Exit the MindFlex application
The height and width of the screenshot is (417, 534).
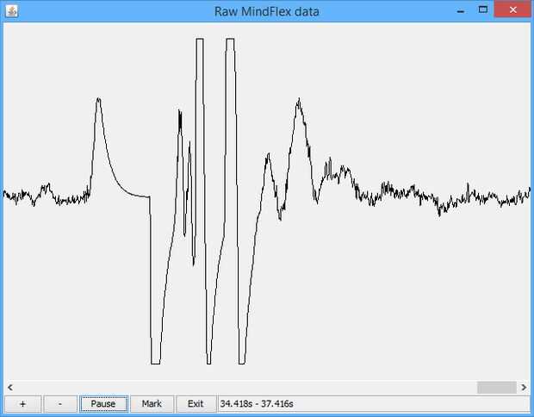pyautogui.click(x=196, y=404)
